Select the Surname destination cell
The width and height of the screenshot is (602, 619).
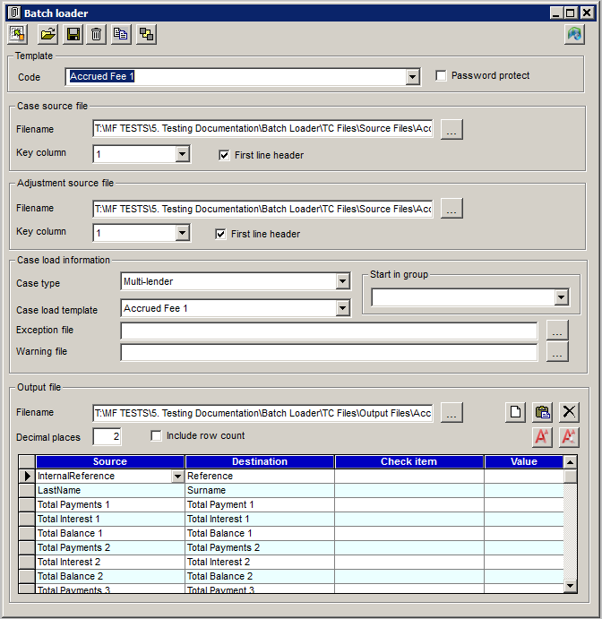260,490
